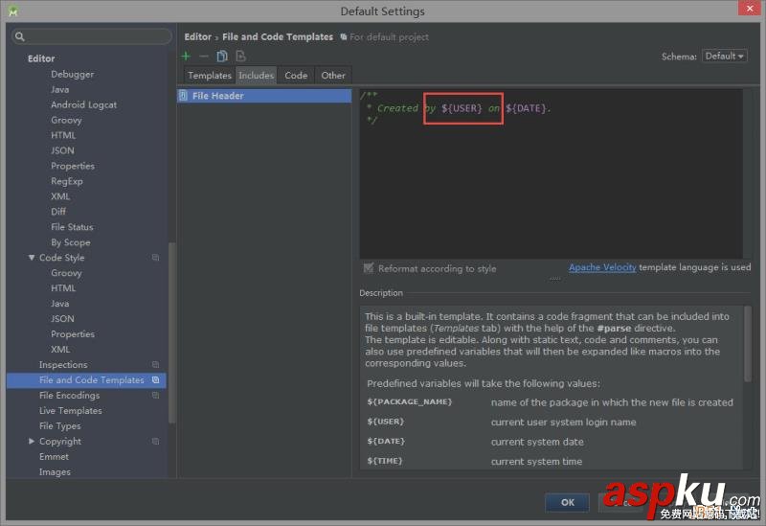Select Android Logcat's neighbor Java under Editor

[x=59, y=89]
